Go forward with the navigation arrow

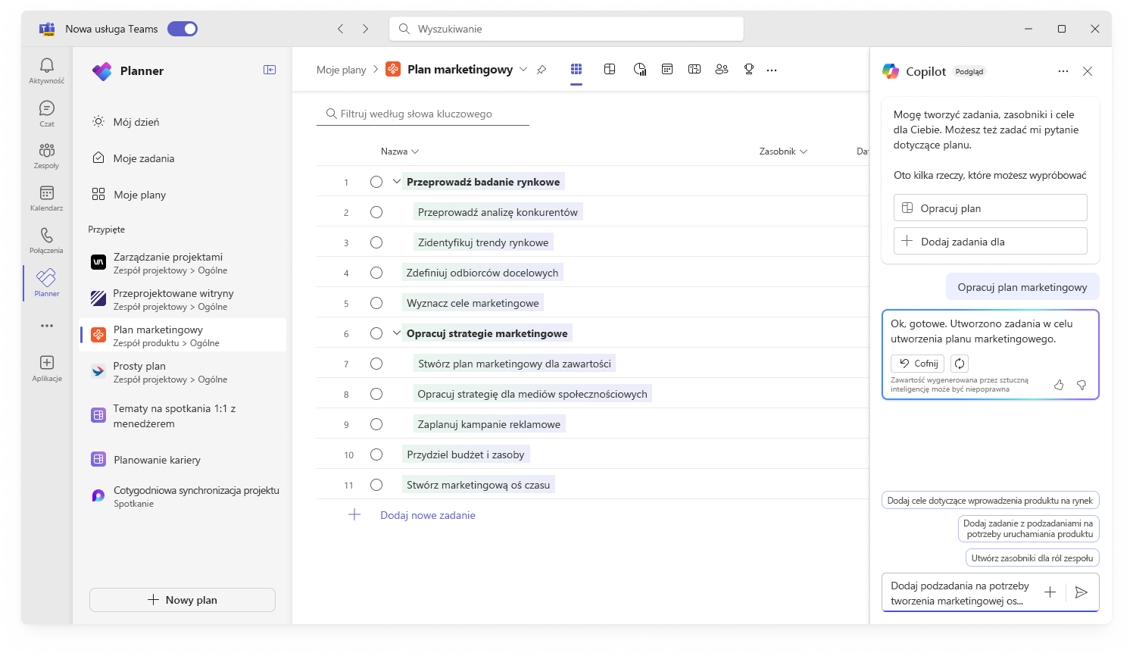[365, 29]
